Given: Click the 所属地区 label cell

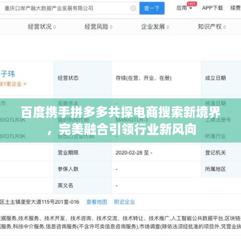Looking at the screenshot, I should point(221,169).
